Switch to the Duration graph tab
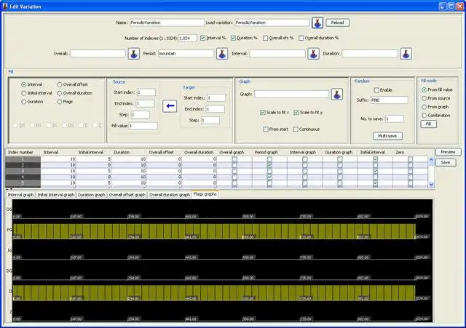The height and width of the screenshot is (328, 466). 91,195
